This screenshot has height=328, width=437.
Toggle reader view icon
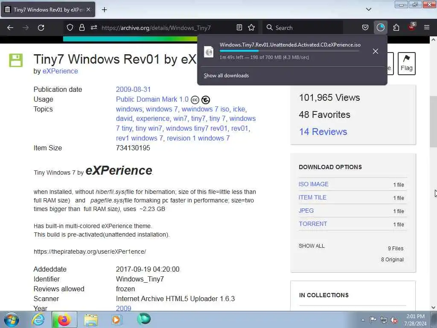[x=239, y=27]
